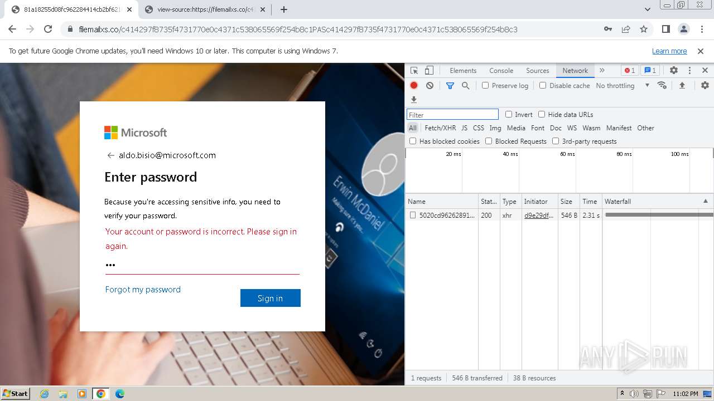This screenshot has height=401, width=714.
Task: Check Blocked Requests checkbox
Action: pos(489,141)
